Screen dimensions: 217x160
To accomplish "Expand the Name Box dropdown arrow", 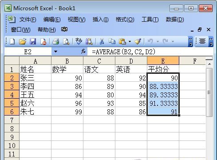I will tap(55, 52).
